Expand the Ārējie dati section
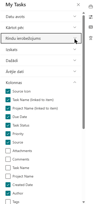The height and width of the screenshot is (204, 99). [x=41, y=71]
